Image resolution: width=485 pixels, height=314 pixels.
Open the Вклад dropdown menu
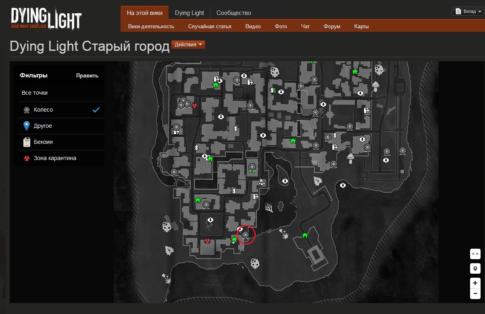click(x=468, y=11)
